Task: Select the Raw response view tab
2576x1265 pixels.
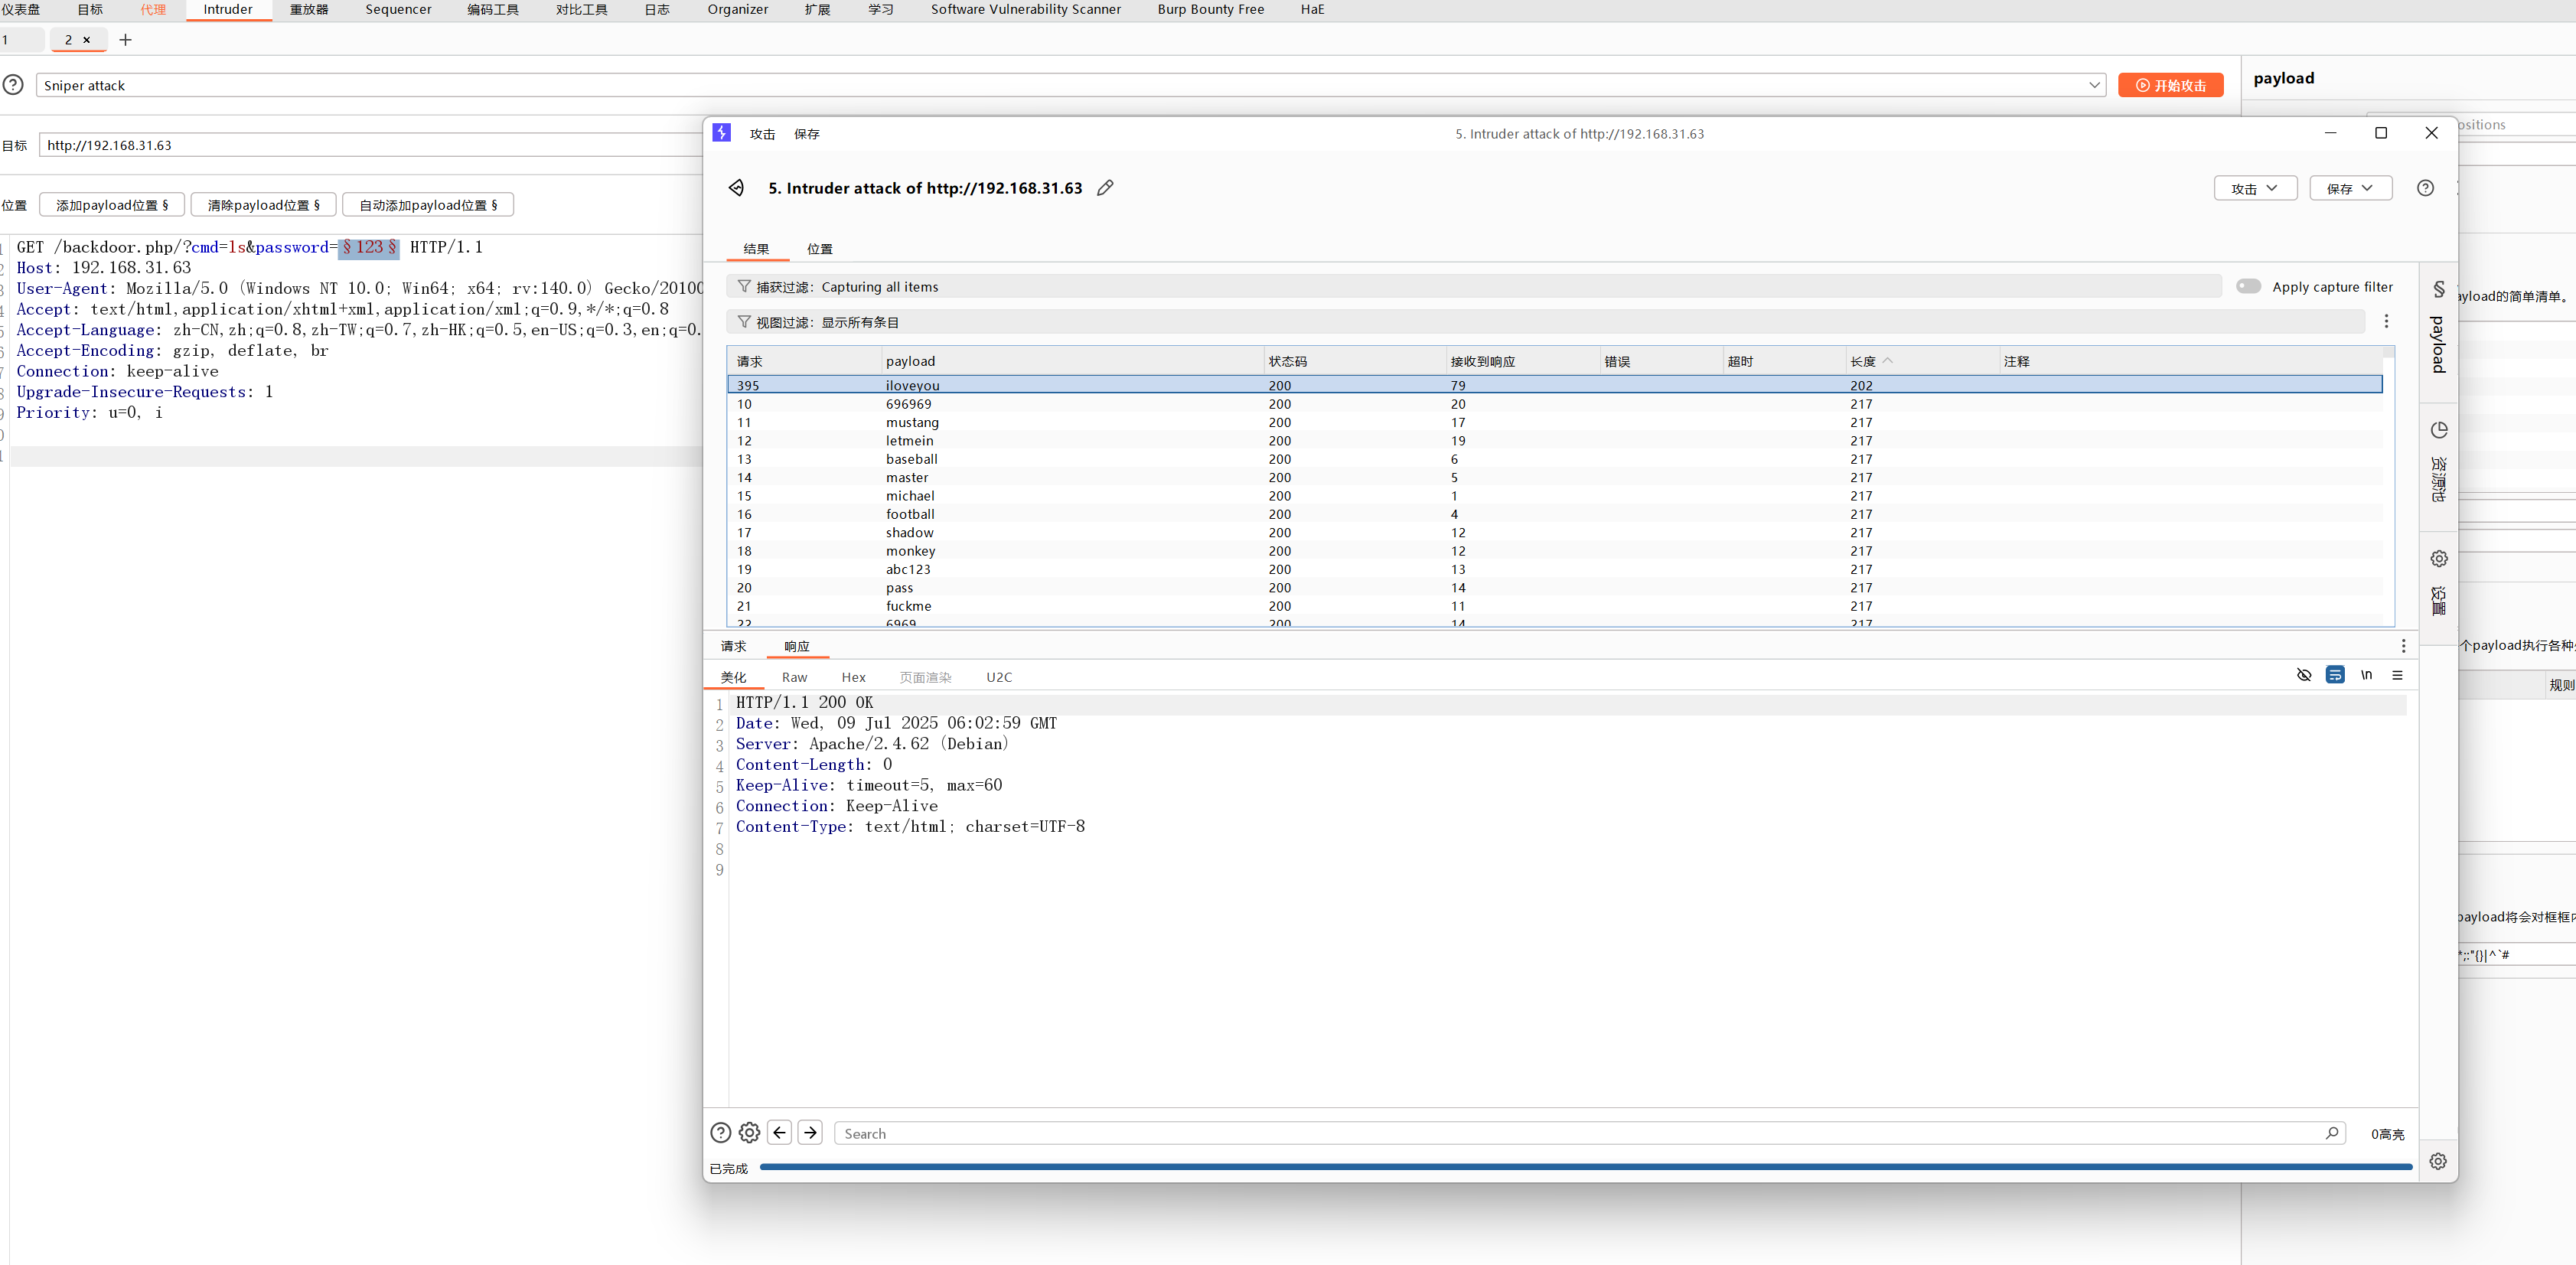Action: [x=794, y=677]
